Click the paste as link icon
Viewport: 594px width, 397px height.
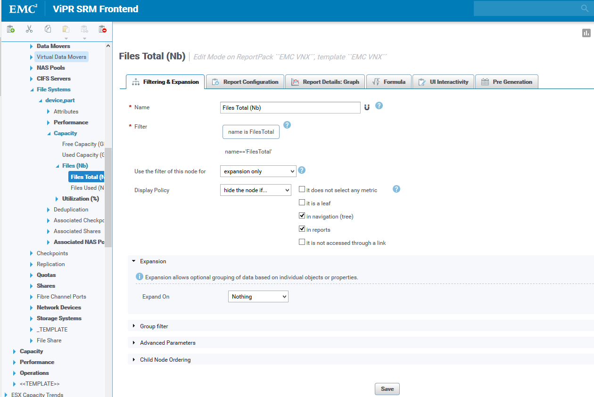pyautogui.click(x=84, y=29)
